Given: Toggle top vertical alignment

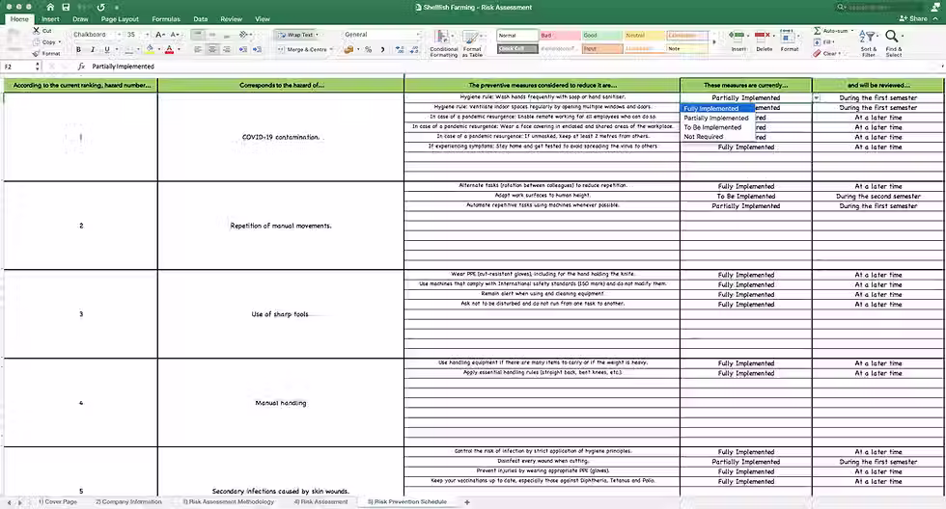Looking at the screenshot, I should (x=198, y=35).
